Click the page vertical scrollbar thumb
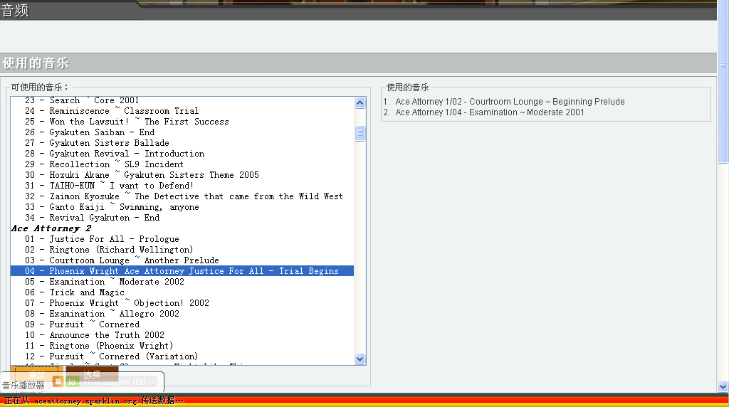This screenshot has height=407, width=729. [x=723, y=81]
